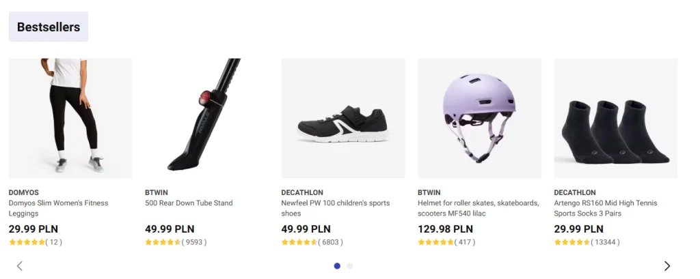This screenshot has width=700, height=279.
Task: Click the black children's shoe image
Action: (343, 118)
